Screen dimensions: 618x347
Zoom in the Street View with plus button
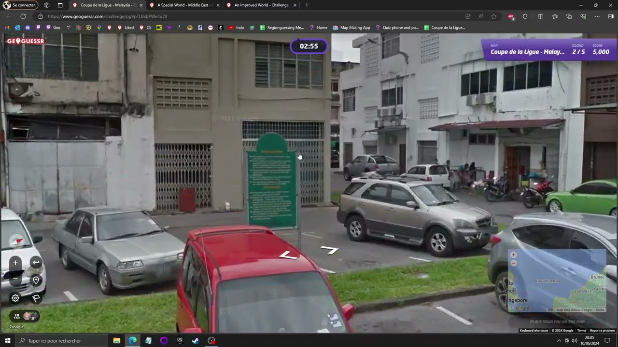click(15, 263)
